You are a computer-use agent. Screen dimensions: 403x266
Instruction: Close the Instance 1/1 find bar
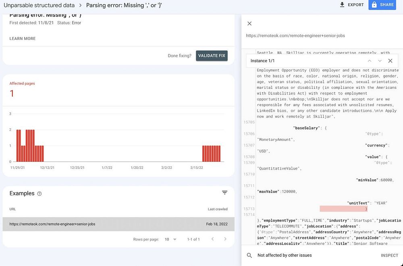[x=390, y=61]
